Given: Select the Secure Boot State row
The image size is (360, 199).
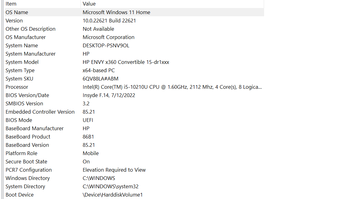Looking at the screenshot, I should tap(134, 162).
